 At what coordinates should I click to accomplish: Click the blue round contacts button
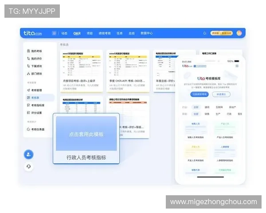click(28, 154)
